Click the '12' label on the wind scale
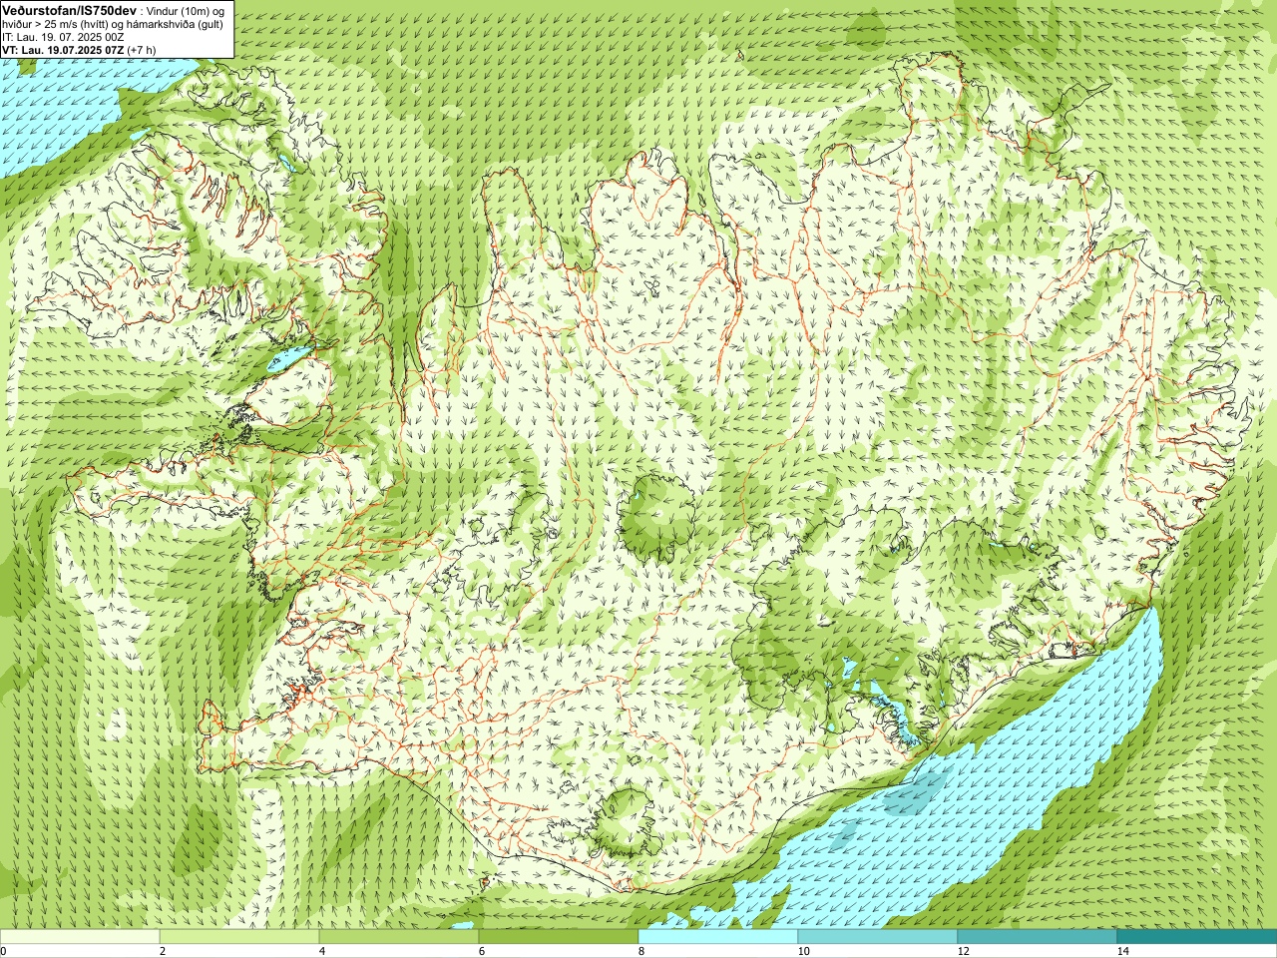 963,951
